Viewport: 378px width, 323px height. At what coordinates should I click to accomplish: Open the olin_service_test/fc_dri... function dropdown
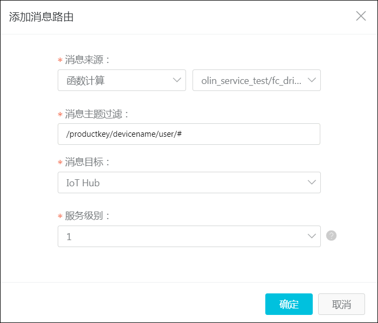coord(257,80)
